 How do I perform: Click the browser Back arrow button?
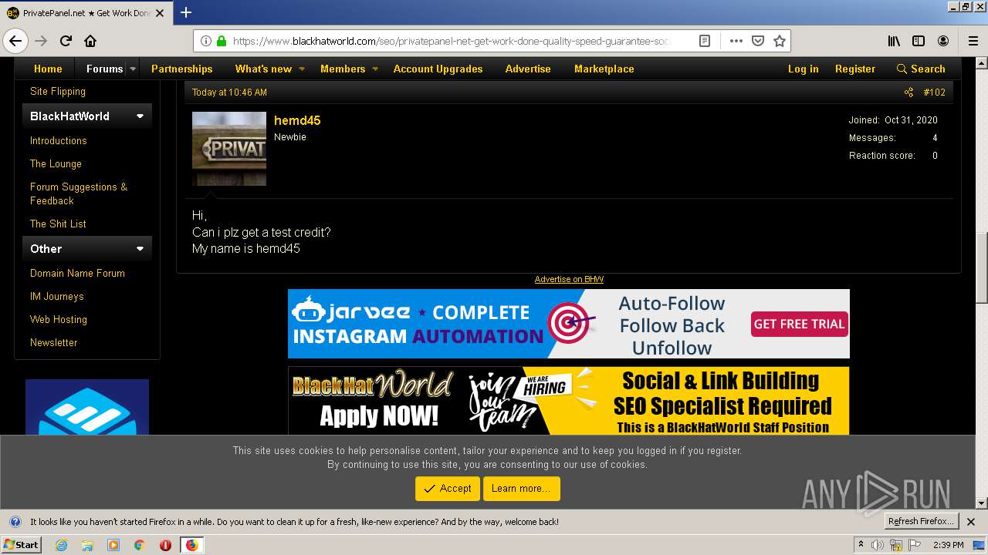15,41
